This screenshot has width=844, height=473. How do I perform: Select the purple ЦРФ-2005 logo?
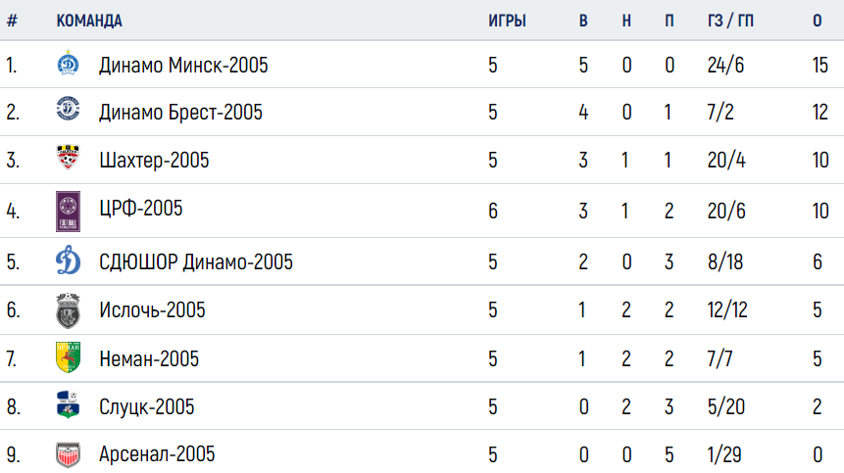pos(68,212)
